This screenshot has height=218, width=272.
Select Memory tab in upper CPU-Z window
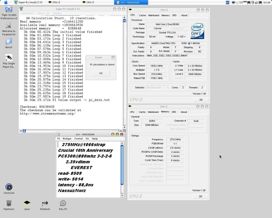[165, 15]
